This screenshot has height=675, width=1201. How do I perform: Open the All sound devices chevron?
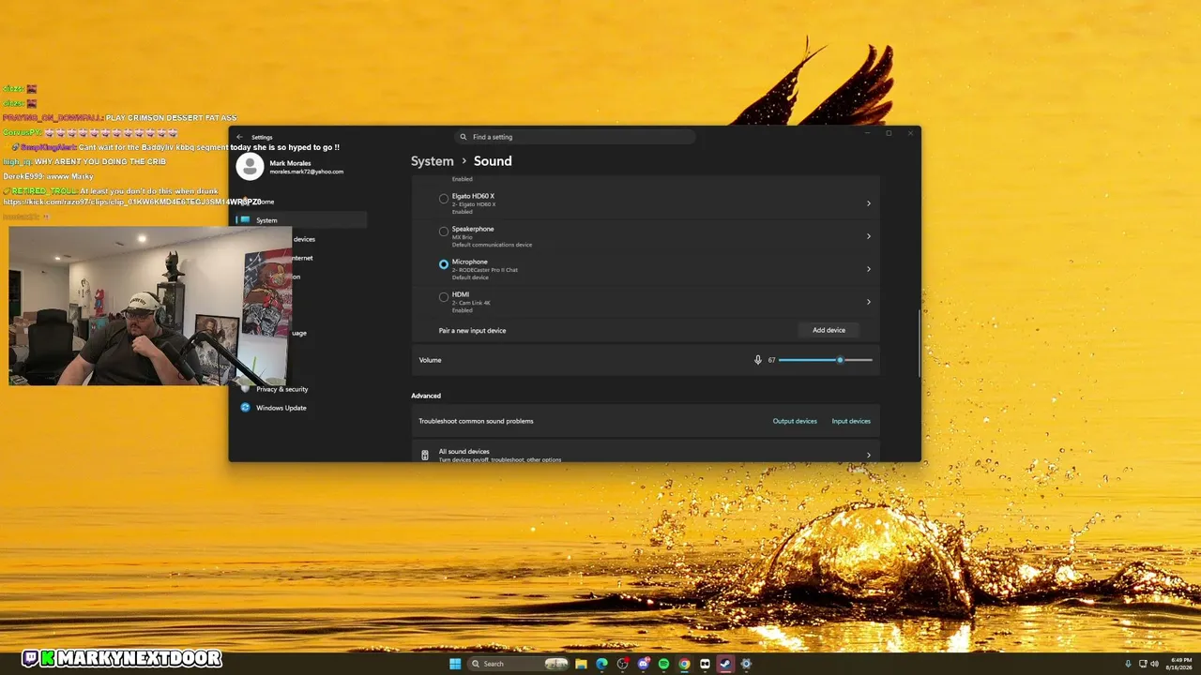coord(868,455)
